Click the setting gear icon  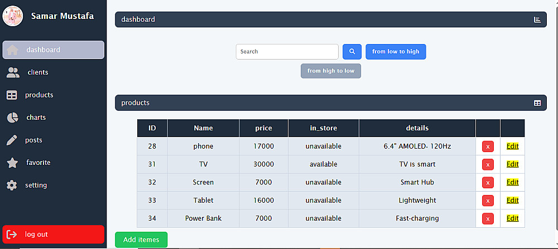click(x=12, y=185)
